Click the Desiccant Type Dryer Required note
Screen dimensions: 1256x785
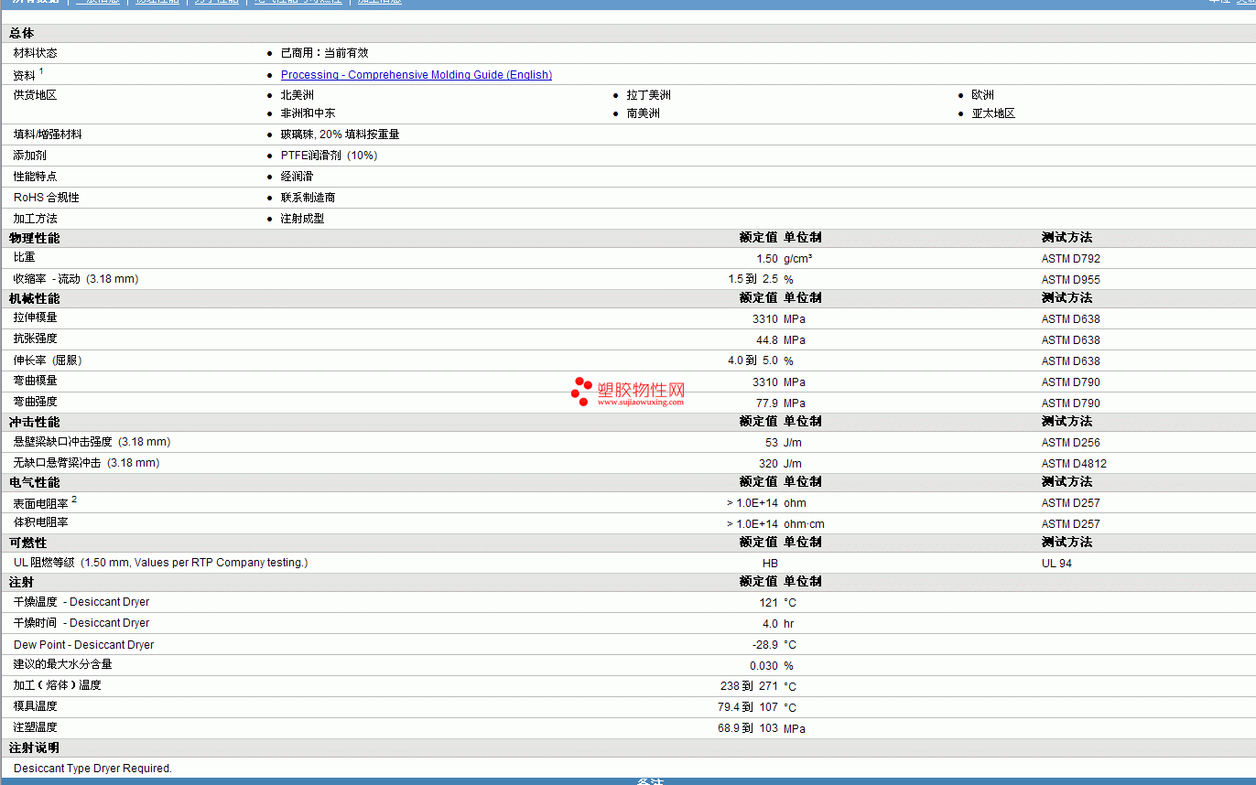pos(92,769)
